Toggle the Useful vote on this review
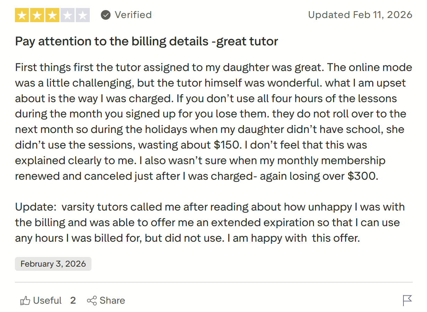The height and width of the screenshot is (312, 427). 47,301
